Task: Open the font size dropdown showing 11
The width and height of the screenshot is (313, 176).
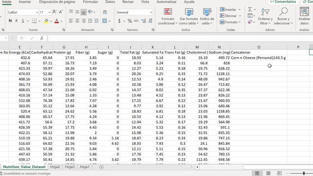Action: click(49, 12)
